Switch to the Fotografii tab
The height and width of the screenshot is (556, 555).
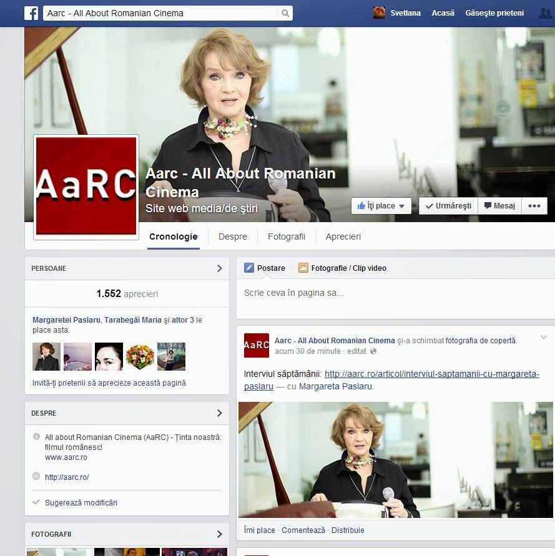tap(287, 237)
